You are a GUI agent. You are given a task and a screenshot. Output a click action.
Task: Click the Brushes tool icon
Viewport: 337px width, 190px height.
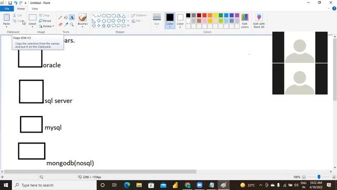83,17
